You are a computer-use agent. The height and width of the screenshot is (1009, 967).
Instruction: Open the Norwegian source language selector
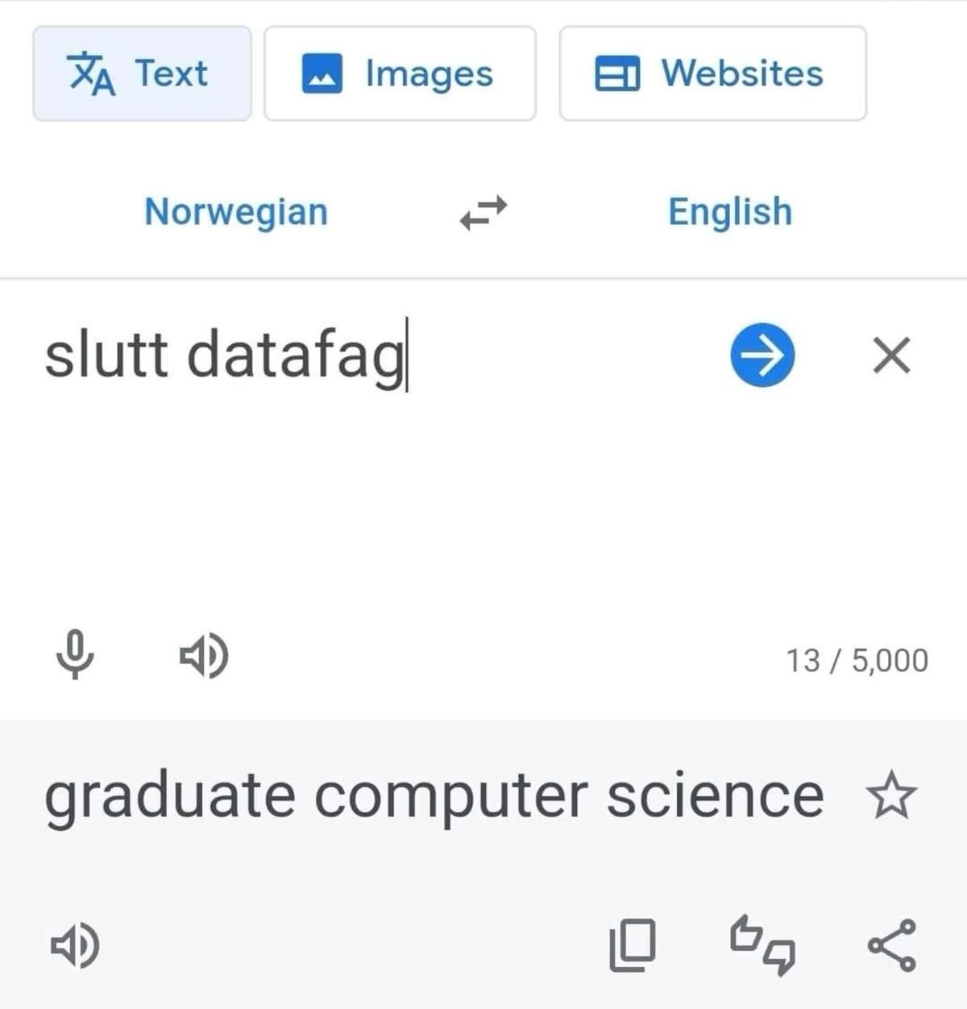pos(236,212)
